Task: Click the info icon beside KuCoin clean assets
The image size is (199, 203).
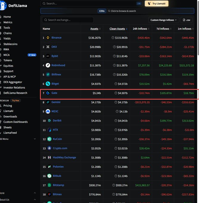Action: pyautogui.click(x=116, y=139)
